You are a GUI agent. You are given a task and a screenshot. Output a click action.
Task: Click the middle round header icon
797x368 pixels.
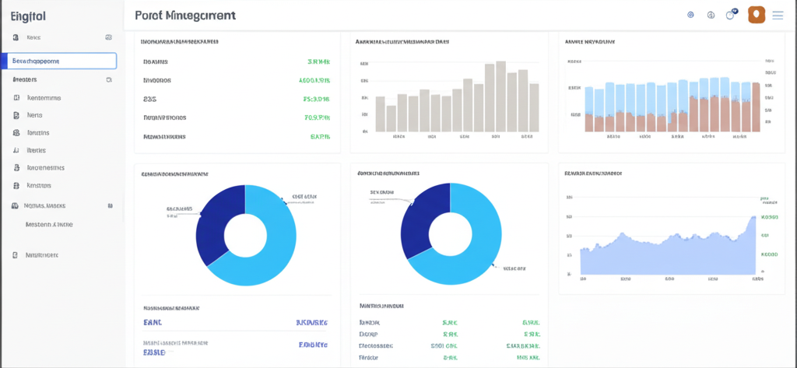pos(711,16)
